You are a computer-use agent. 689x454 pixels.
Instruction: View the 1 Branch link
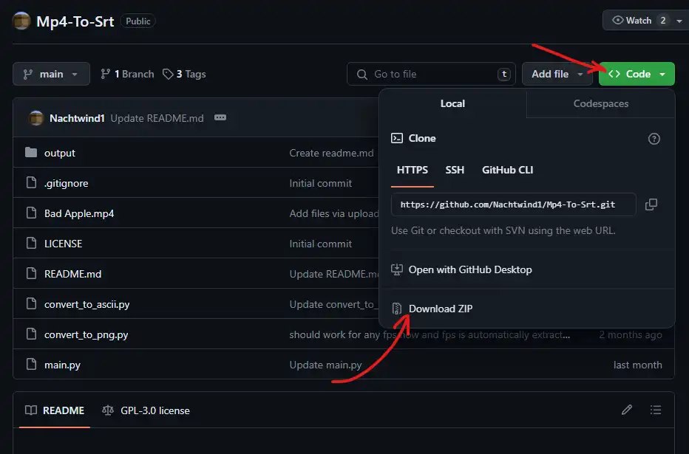coord(127,74)
